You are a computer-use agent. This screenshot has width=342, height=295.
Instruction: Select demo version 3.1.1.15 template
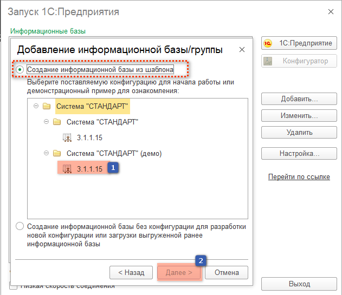click(89, 169)
